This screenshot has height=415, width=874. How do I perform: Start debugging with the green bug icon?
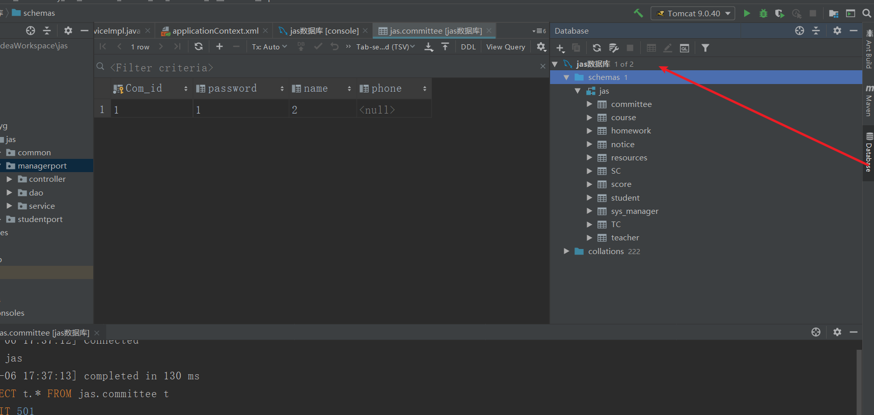coord(763,13)
